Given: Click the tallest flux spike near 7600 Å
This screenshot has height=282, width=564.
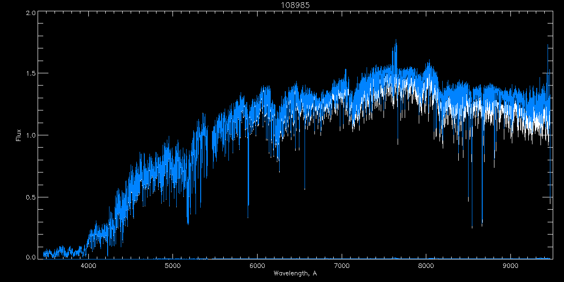Looking at the screenshot, I should [396, 40].
